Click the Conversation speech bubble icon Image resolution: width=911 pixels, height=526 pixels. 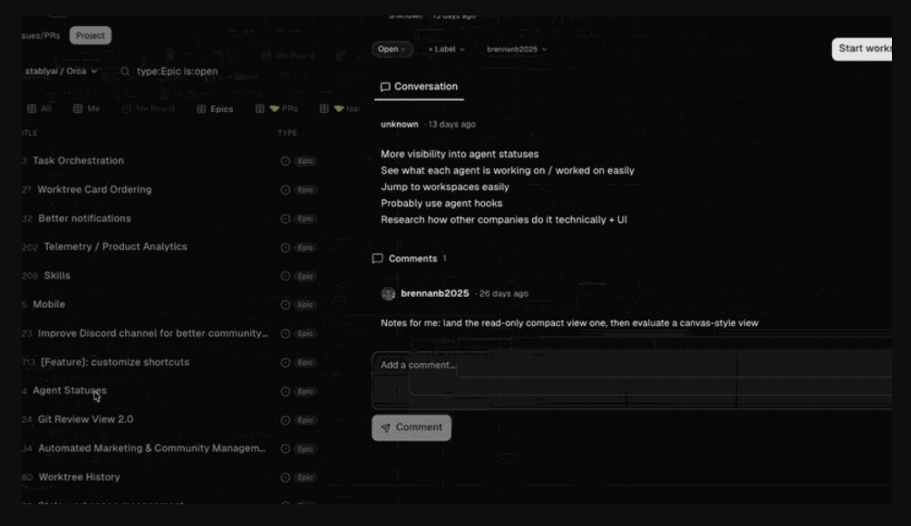pos(384,87)
